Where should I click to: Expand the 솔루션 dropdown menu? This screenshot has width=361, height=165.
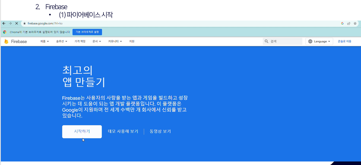62,41
